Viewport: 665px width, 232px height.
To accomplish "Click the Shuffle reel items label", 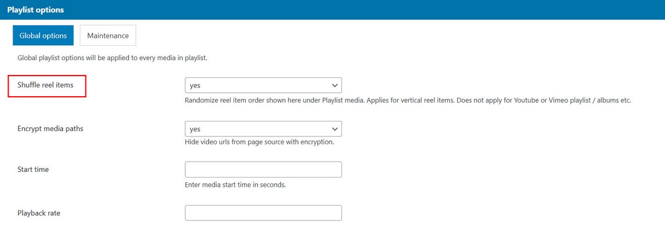I will [x=45, y=85].
